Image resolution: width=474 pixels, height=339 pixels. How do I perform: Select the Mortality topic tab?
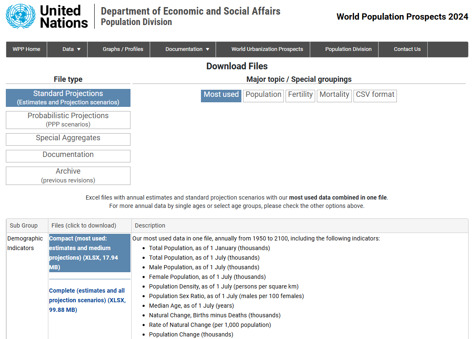pyautogui.click(x=334, y=95)
